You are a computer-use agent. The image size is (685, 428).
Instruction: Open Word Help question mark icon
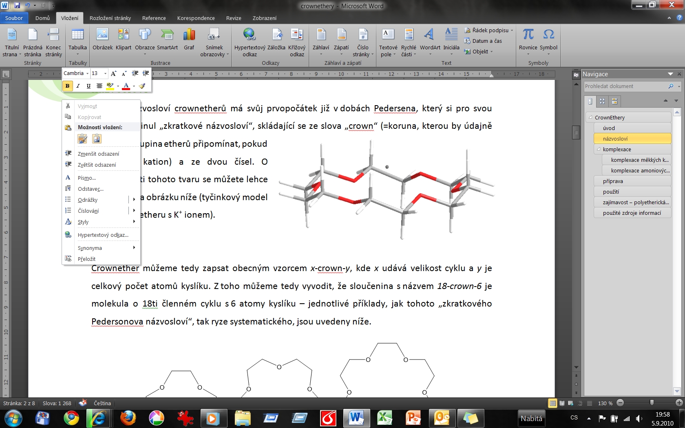679,18
